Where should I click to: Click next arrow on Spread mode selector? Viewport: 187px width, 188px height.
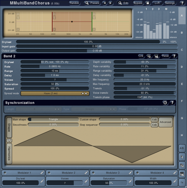(x=86, y=93)
